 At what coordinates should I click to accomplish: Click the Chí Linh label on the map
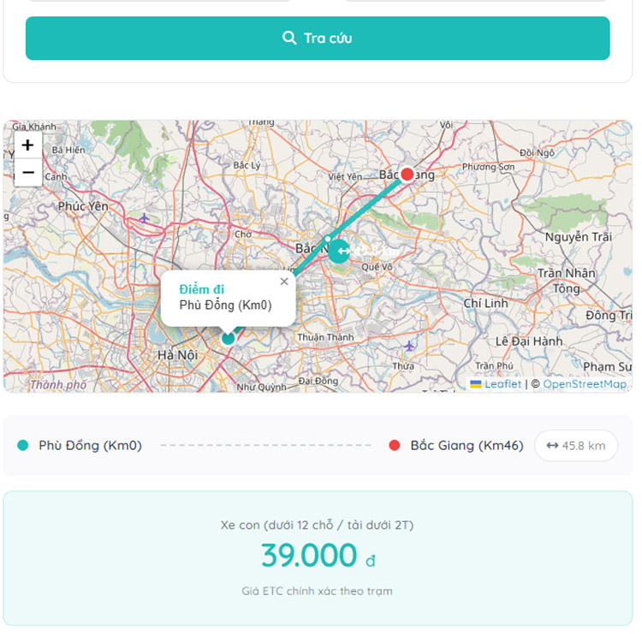pos(485,304)
